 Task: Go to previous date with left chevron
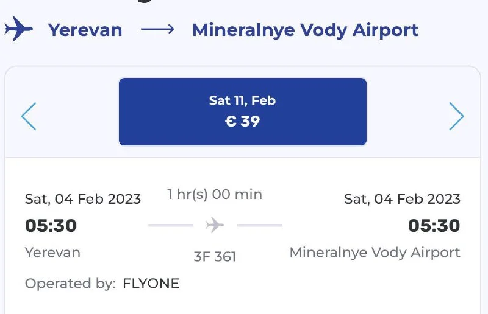pos(29,116)
